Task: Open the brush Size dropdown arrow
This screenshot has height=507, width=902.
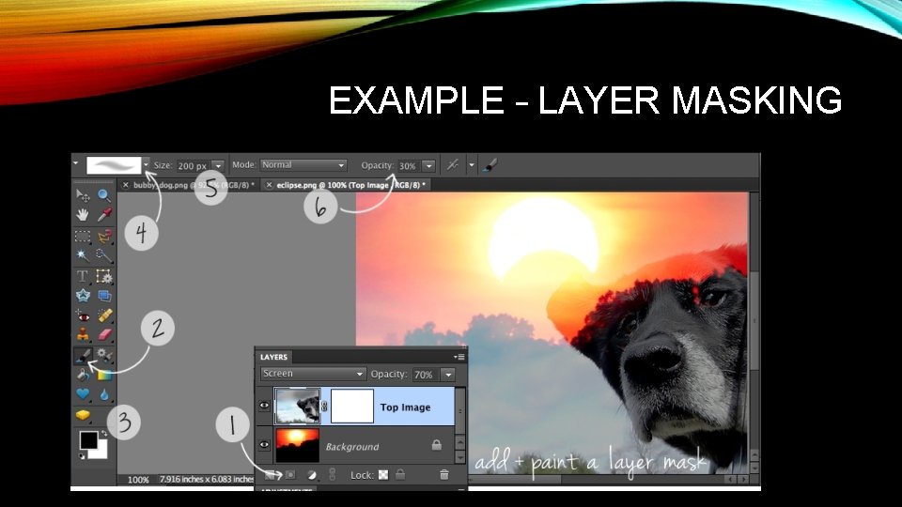Action: pyautogui.click(x=217, y=166)
